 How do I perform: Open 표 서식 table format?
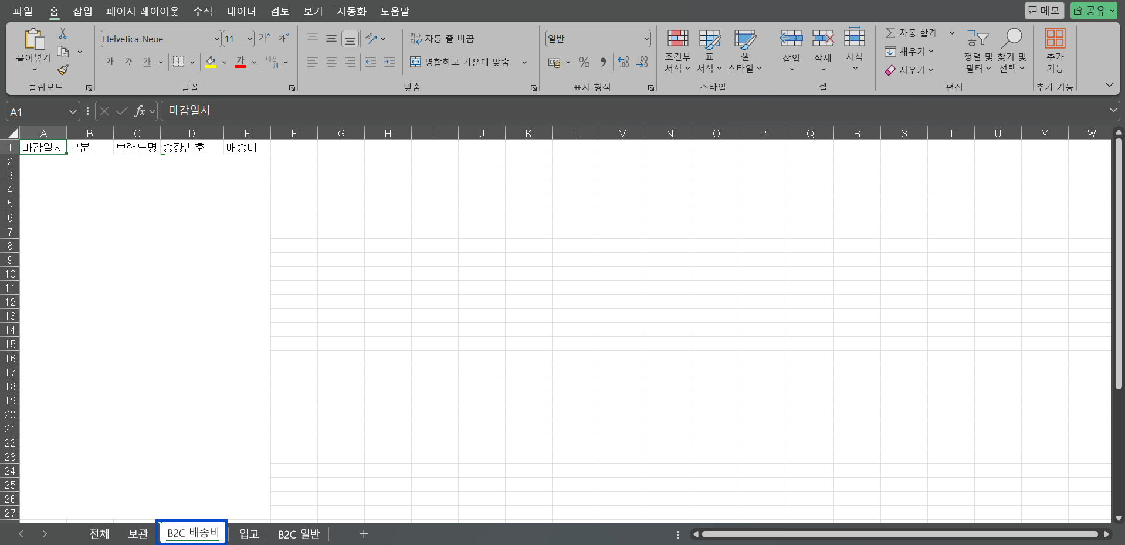pos(709,52)
